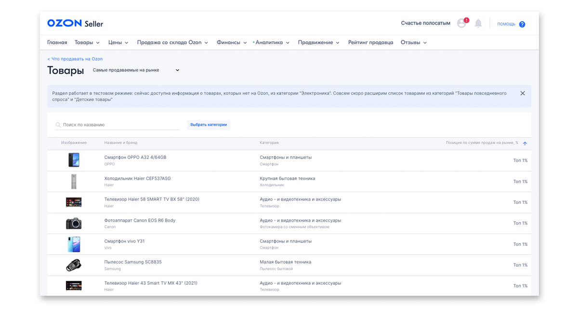The height and width of the screenshot is (314, 578).
Task: Click the Категория column header
Action: click(269, 143)
